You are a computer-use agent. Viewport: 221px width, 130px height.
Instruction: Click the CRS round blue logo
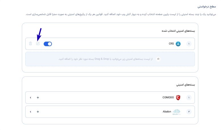click(x=178, y=44)
